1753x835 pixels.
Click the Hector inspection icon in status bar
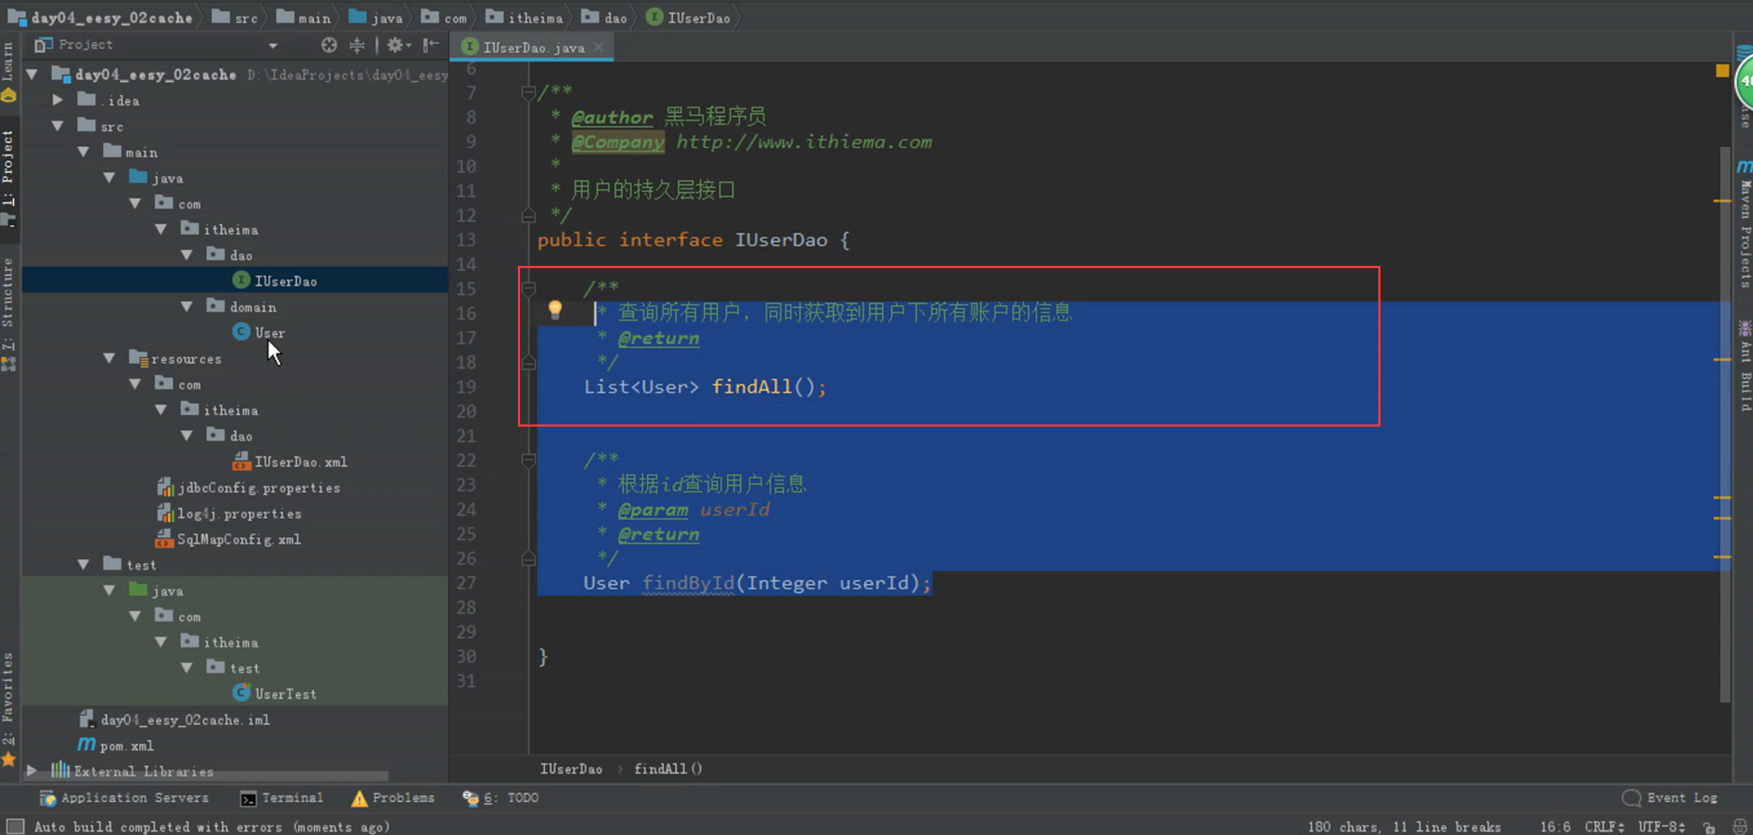point(1740,827)
